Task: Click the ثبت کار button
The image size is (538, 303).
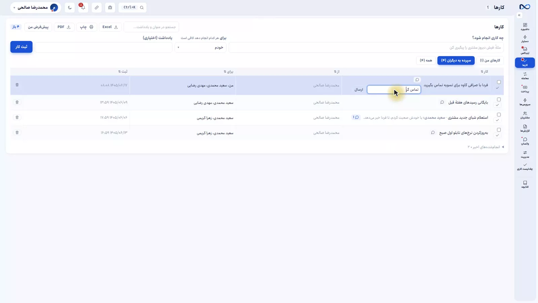Action: pos(22,47)
